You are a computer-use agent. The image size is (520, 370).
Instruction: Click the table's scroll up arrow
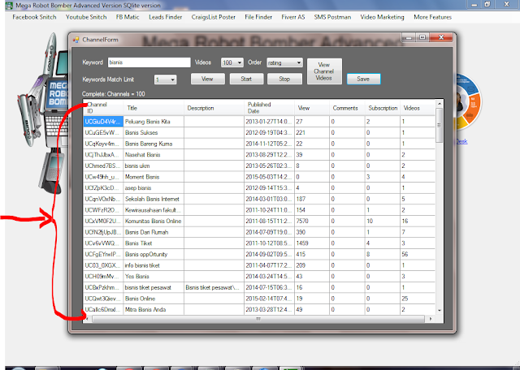click(x=439, y=104)
